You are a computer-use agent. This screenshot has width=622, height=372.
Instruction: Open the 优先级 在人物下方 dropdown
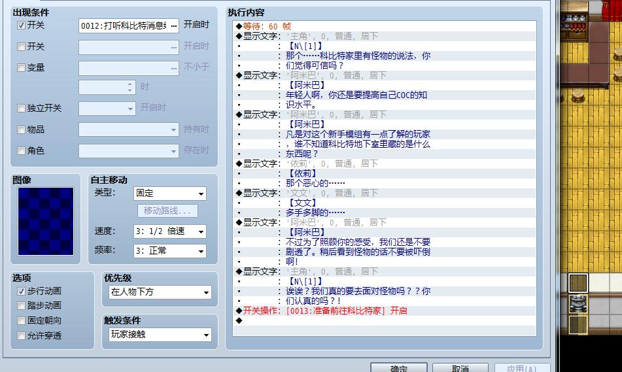pos(160,292)
